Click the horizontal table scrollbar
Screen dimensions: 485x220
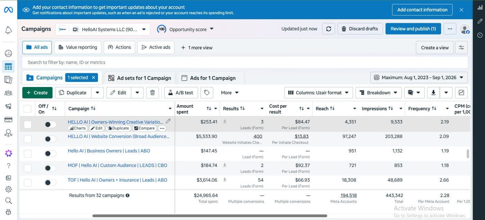(x=210, y=216)
